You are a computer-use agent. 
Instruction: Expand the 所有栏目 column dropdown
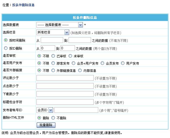tap(53, 32)
